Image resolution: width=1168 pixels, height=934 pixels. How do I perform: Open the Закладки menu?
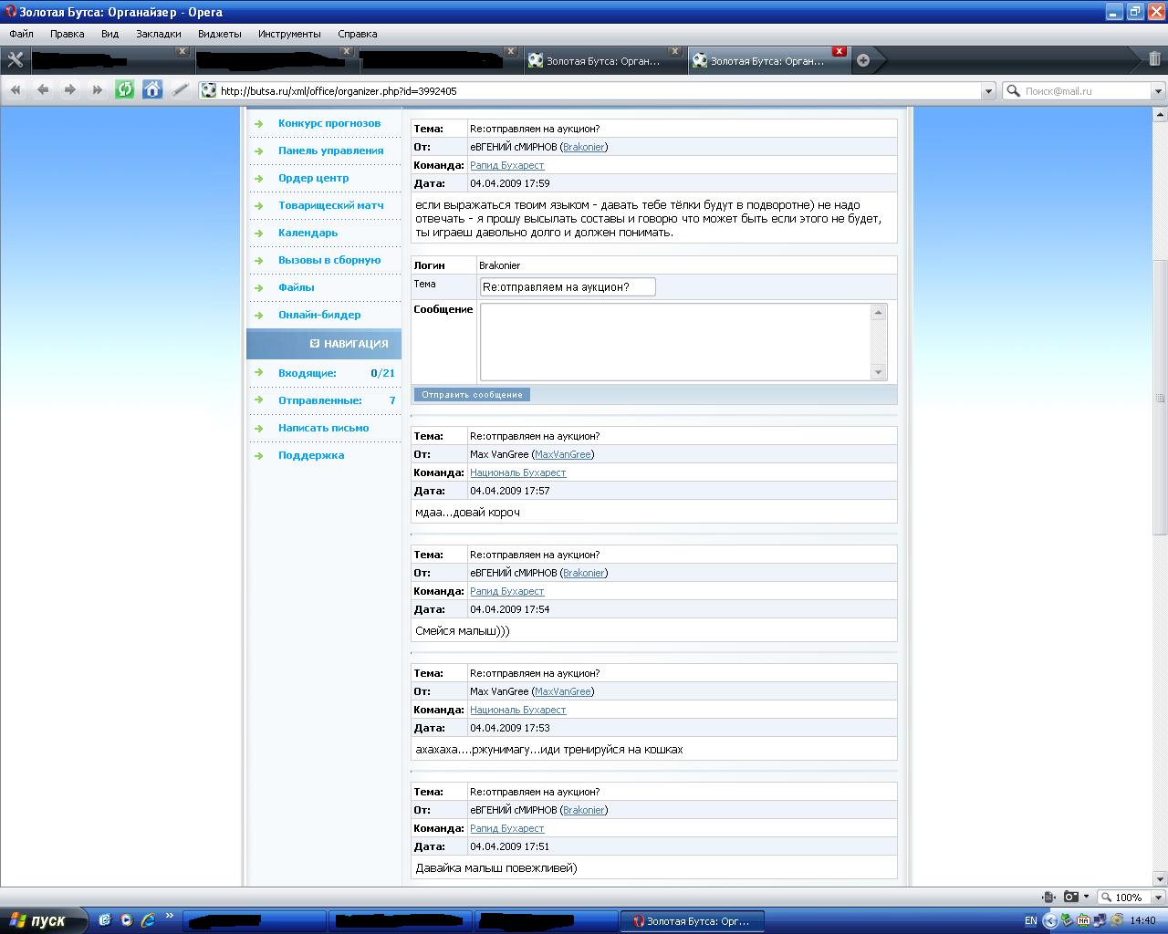click(x=158, y=34)
